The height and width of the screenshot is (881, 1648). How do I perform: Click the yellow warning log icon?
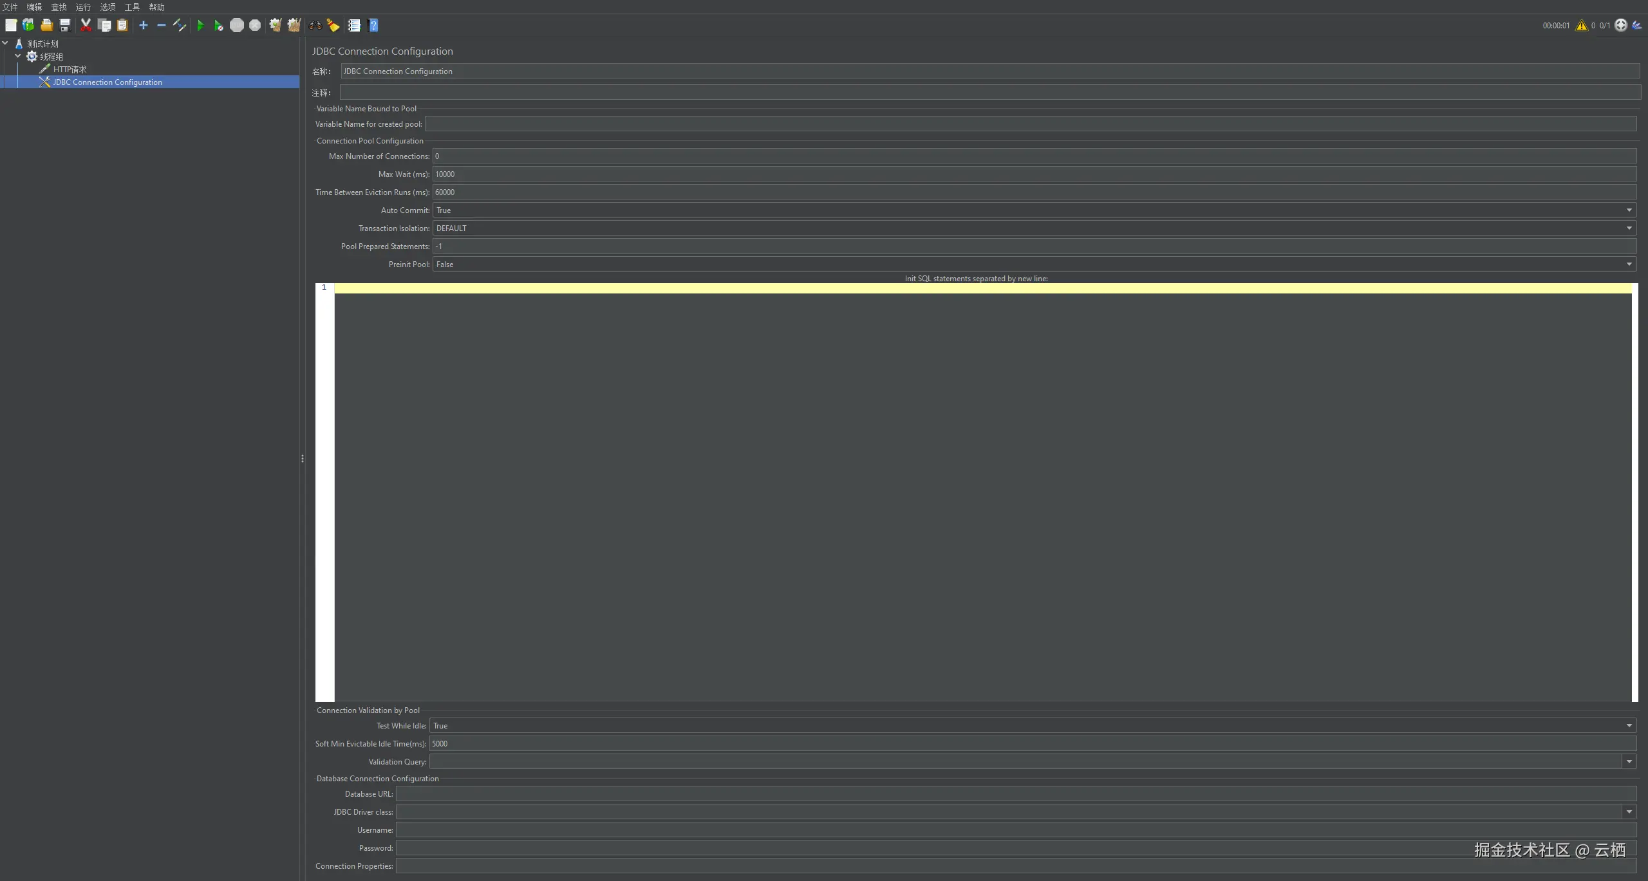(x=1581, y=25)
